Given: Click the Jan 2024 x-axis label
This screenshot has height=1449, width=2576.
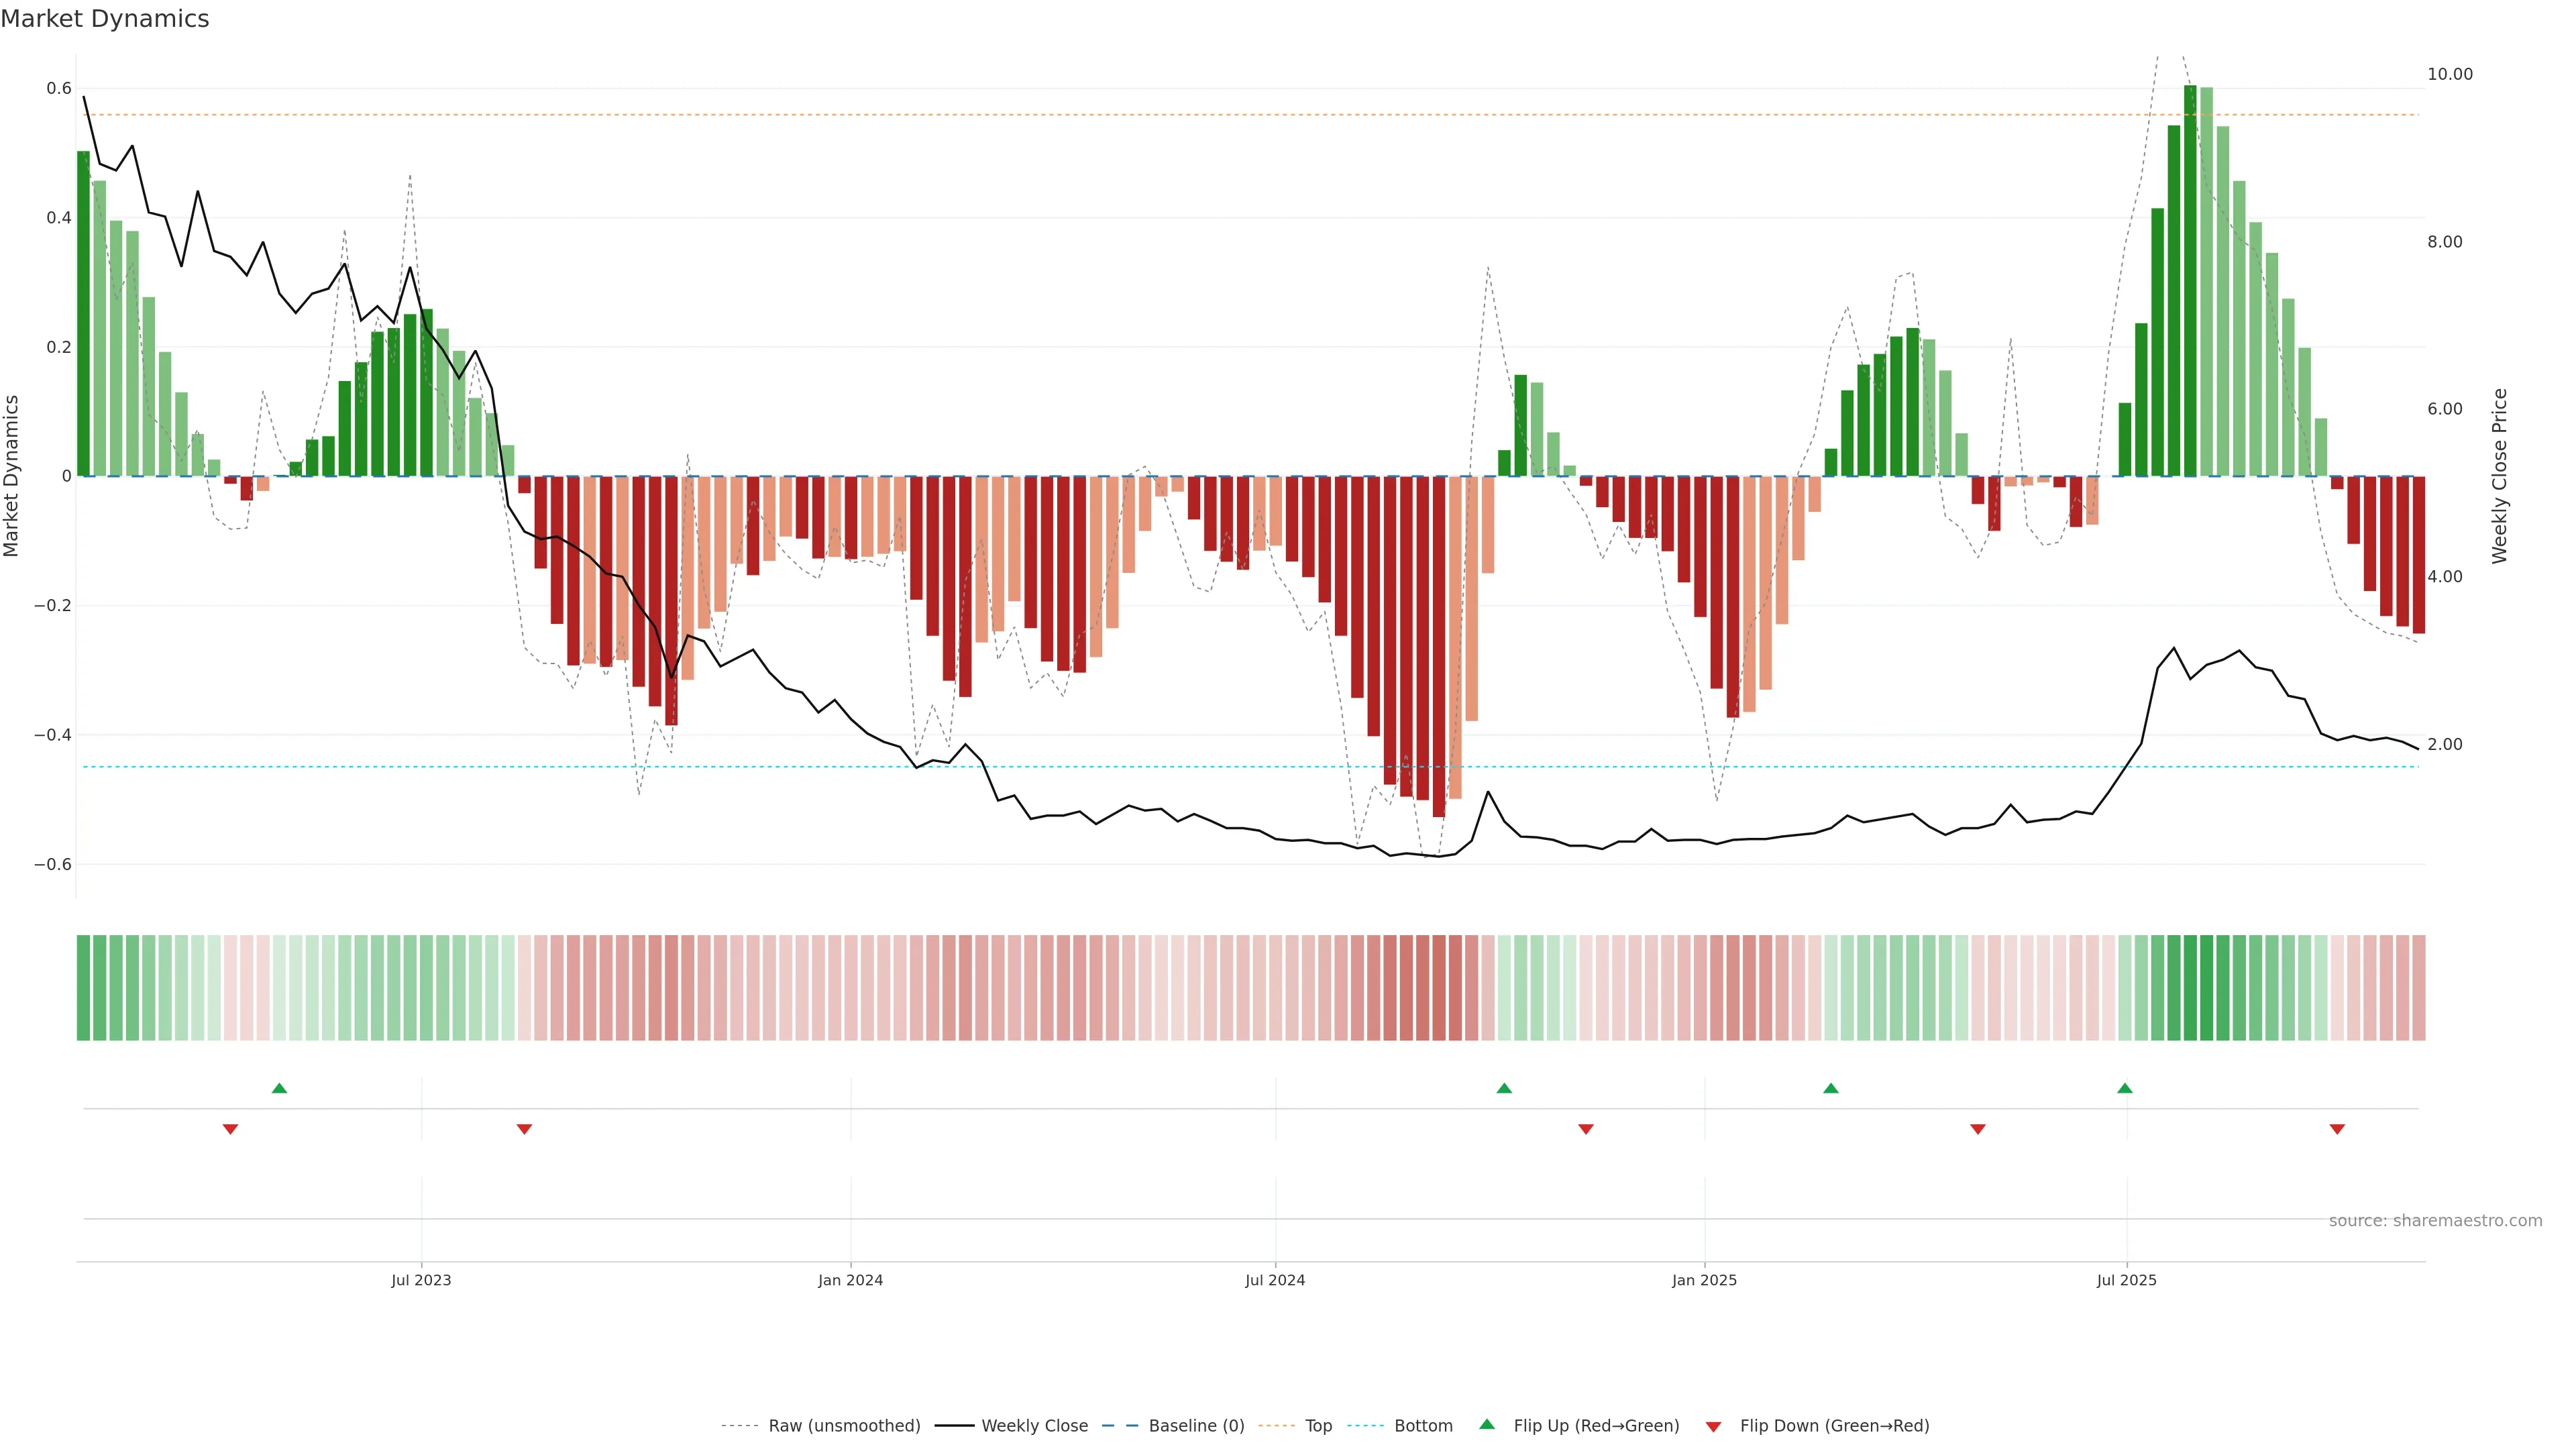Looking at the screenshot, I should pos(850,1280).
